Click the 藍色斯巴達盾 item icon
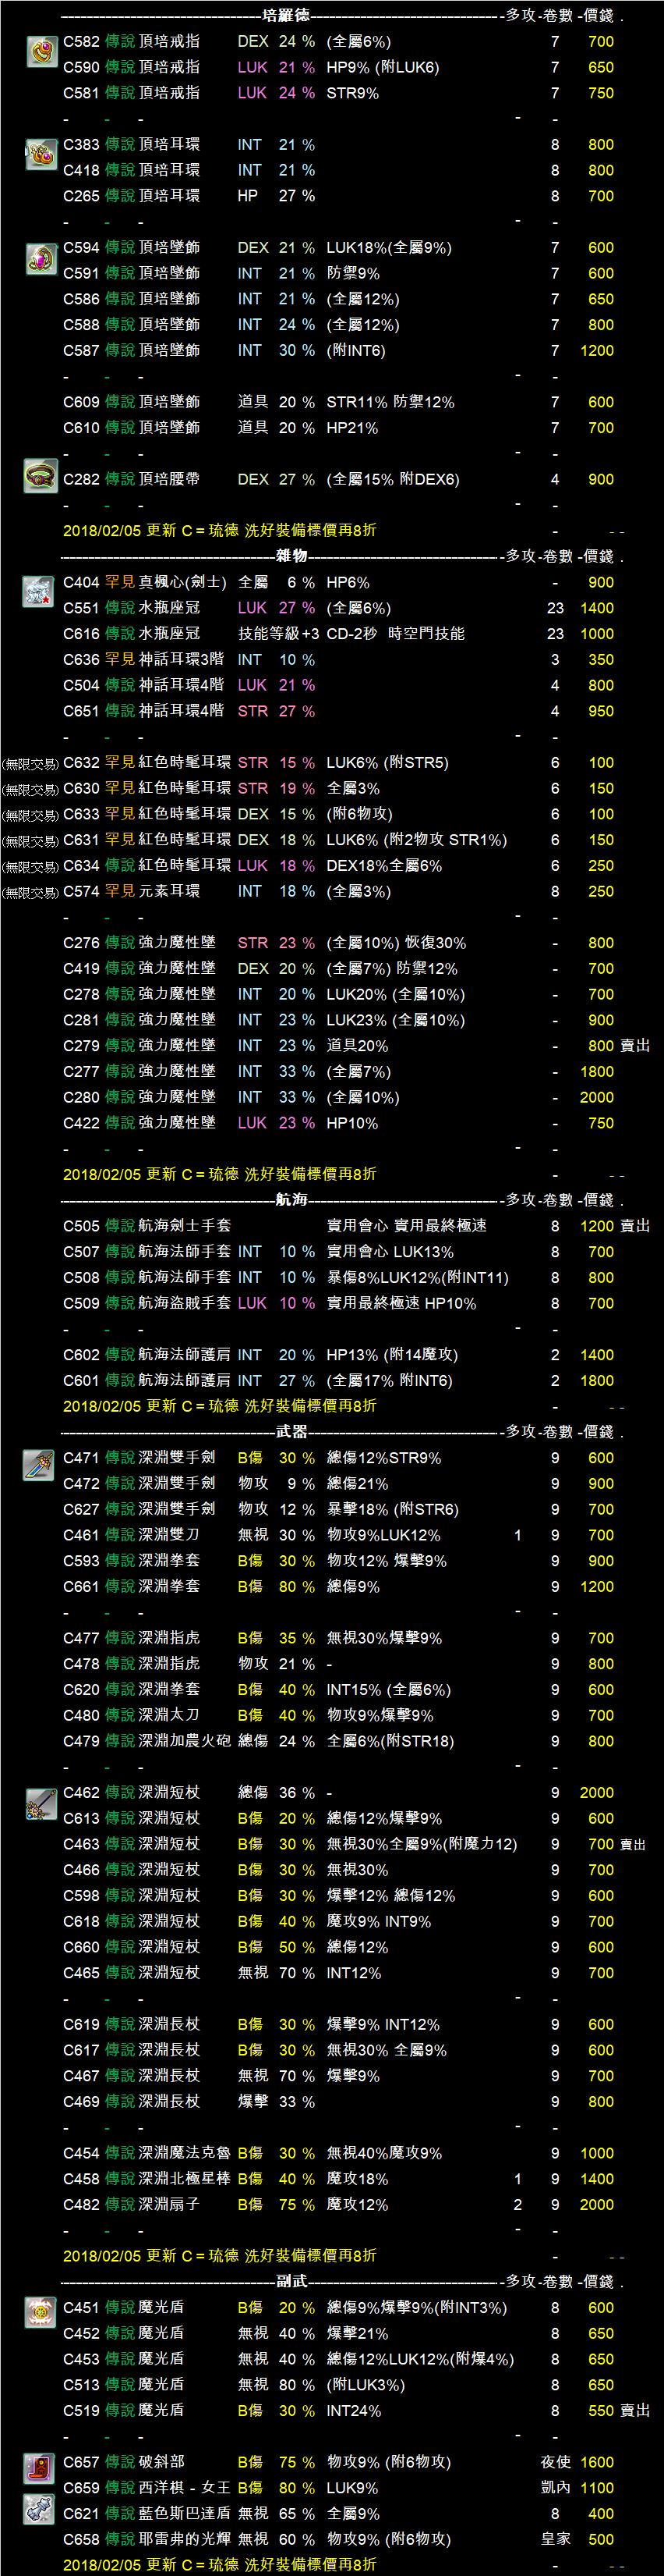Screen dimensions: 664x2576 click(39, 2508)
